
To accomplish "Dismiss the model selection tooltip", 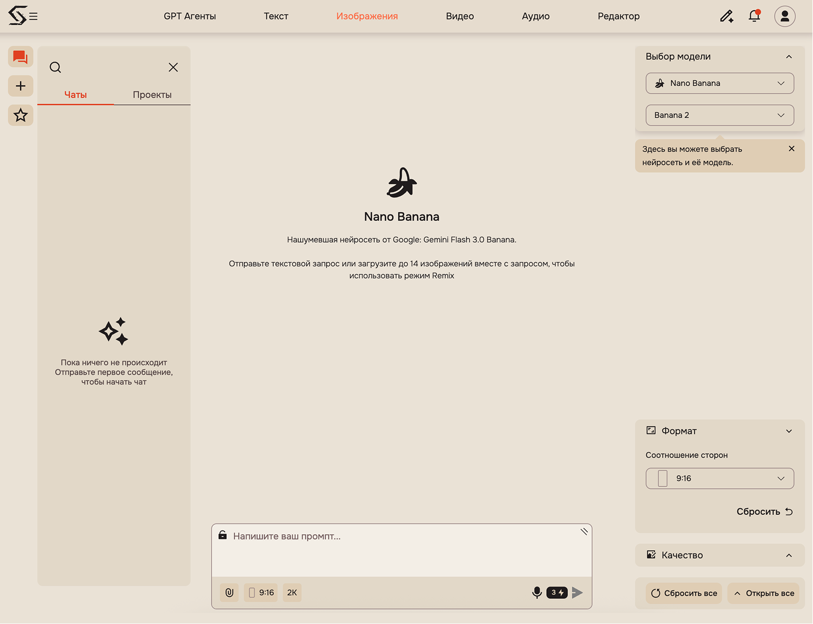I will point(792,149).
